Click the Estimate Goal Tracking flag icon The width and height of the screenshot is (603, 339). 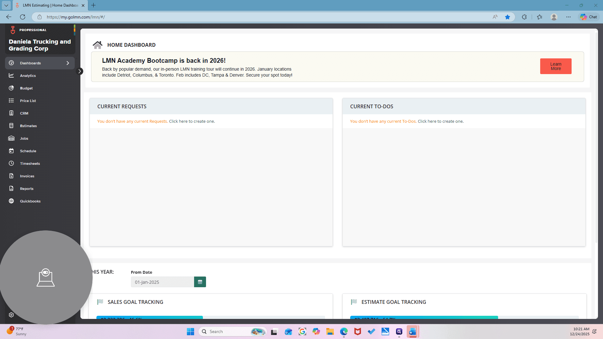(x=354, y=302)
